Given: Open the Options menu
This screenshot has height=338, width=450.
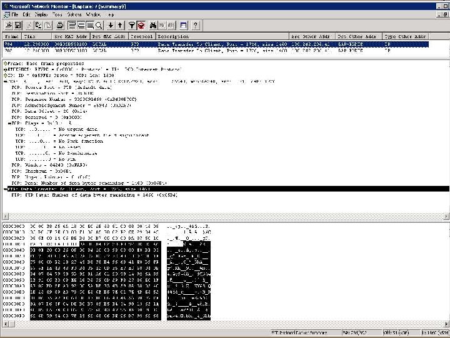Looking at the screenshot, I should pyautogui.click(x=74, y=14).
